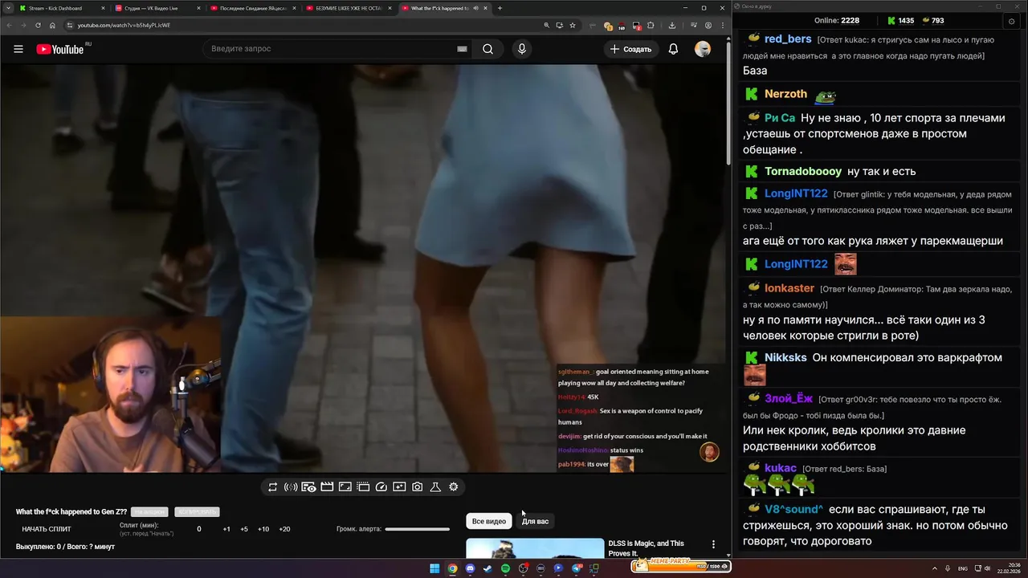Click the eye overlay icon in the extension toolbar
Screen dimensions: 1028x578
click(308, 487)
